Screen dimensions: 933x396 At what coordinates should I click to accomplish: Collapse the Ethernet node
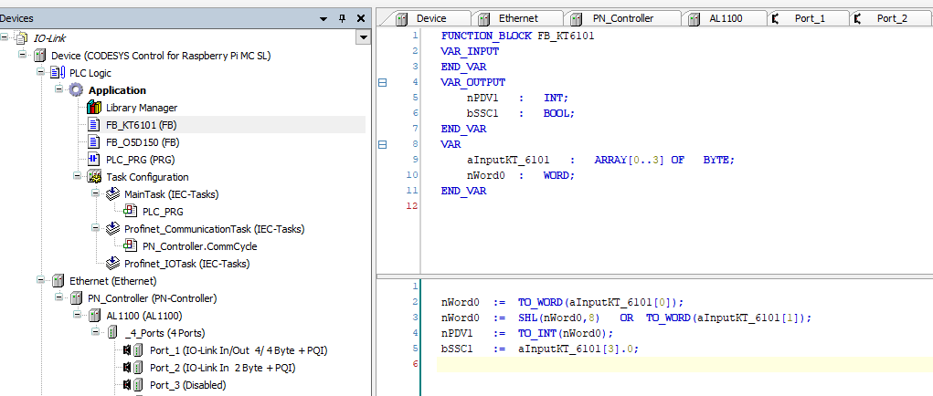(40, 279)
